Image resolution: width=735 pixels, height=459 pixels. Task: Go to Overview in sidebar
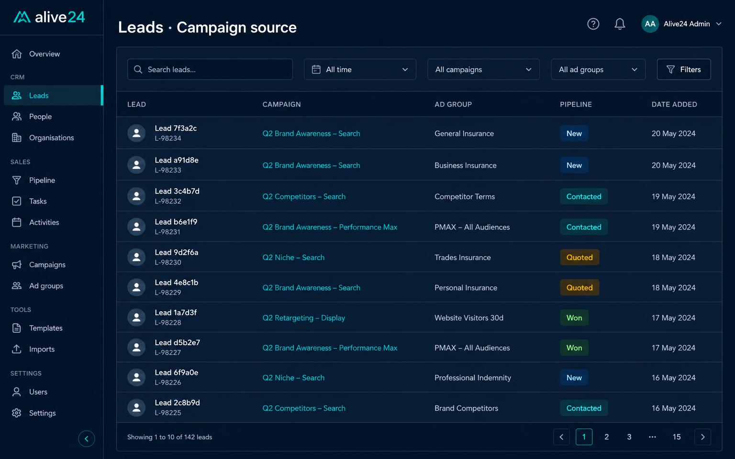click(x=52, y=54)
